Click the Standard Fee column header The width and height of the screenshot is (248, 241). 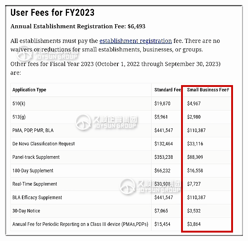168,90
